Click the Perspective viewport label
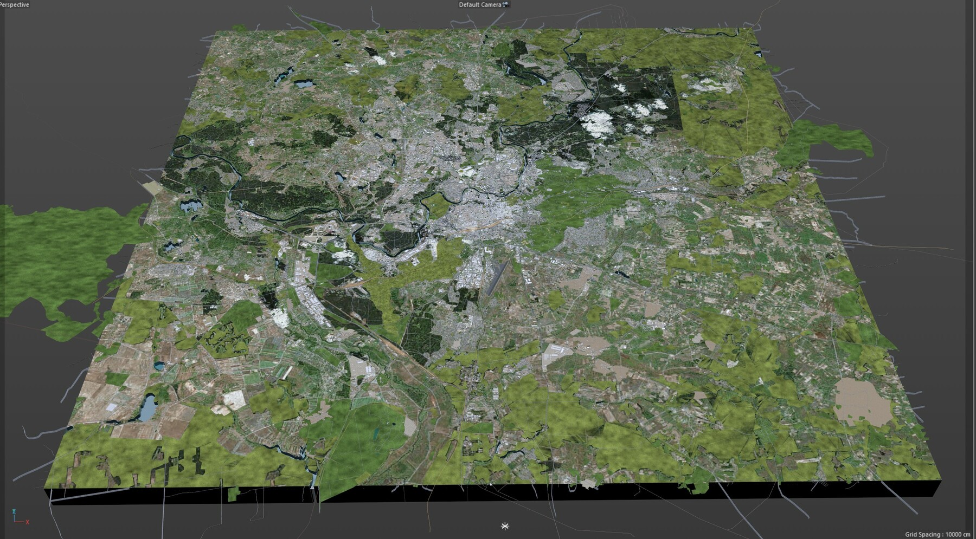The width and height of the screenshot is (976, 539). (x=15, y=4)
